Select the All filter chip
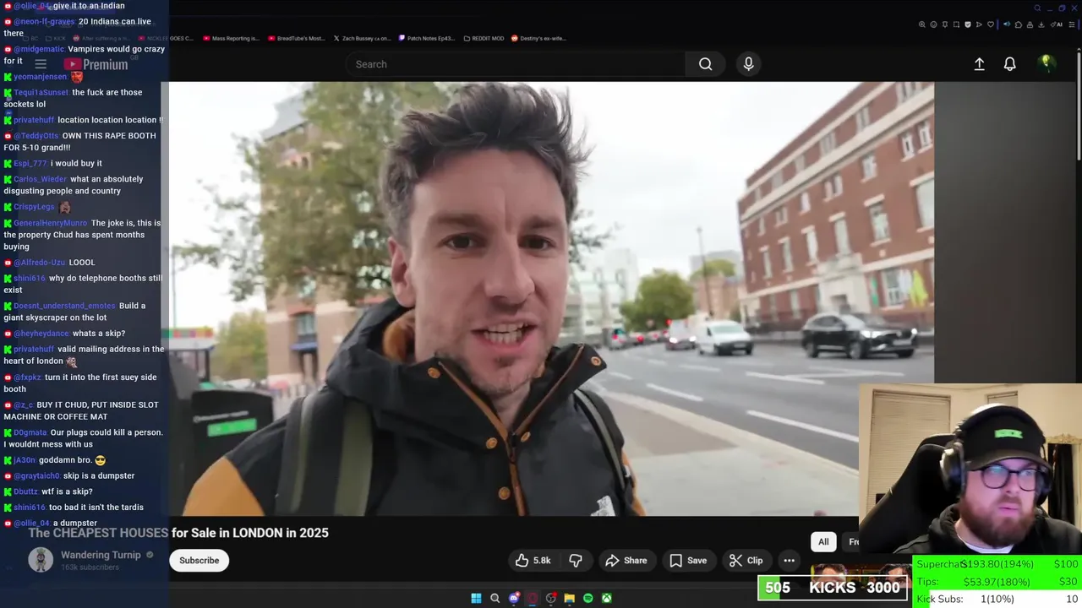This screenshot has width=1082, height=608. pyautogui.click(x=823, y=542)
